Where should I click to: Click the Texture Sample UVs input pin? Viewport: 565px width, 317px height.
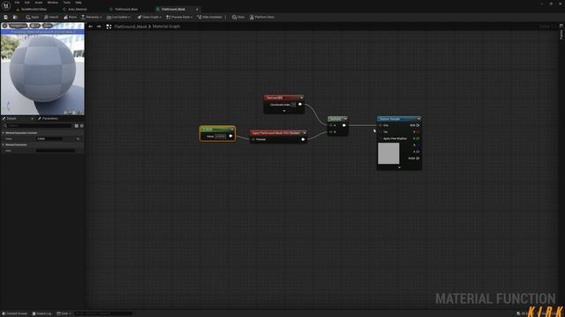click(x=380, y=125)
